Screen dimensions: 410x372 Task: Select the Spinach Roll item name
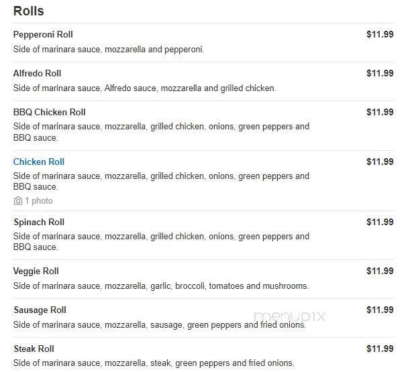(x=39, y=222)
